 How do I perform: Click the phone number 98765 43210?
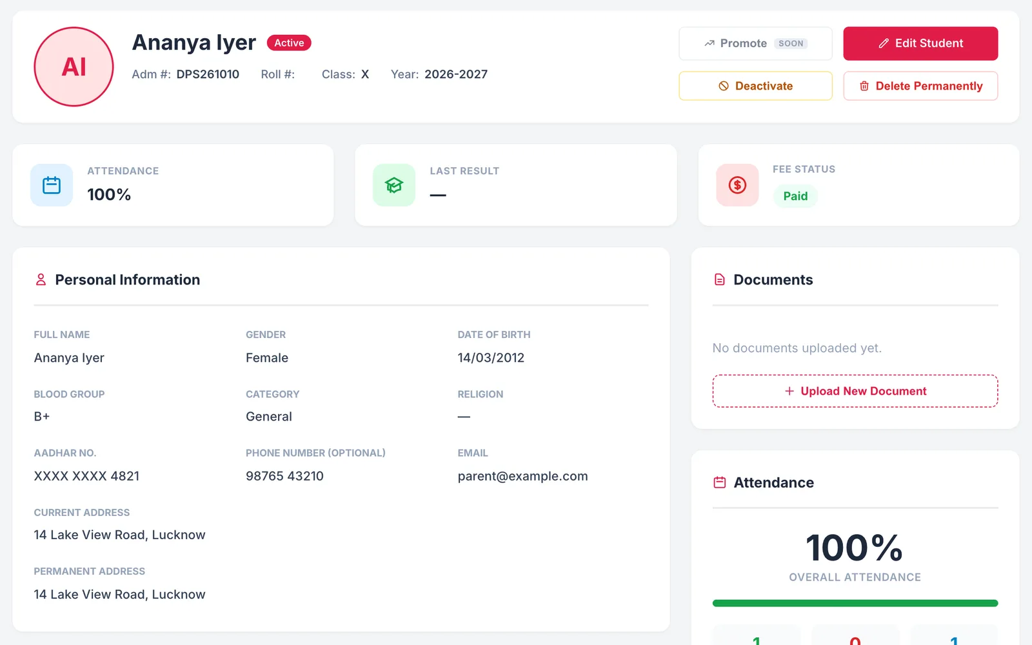[284, 476]
